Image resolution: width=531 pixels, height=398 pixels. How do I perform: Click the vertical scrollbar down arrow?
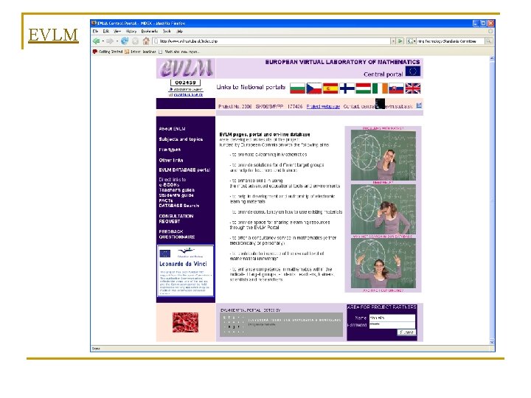[x=492, y=342]
